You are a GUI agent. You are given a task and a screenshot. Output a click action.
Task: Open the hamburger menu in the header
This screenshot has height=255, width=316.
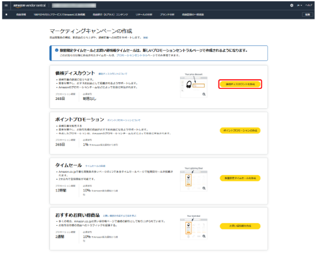[6, 5]
